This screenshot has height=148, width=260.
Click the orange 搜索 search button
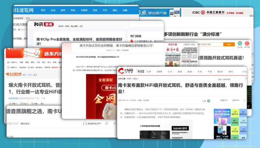[x=229, y=44]
